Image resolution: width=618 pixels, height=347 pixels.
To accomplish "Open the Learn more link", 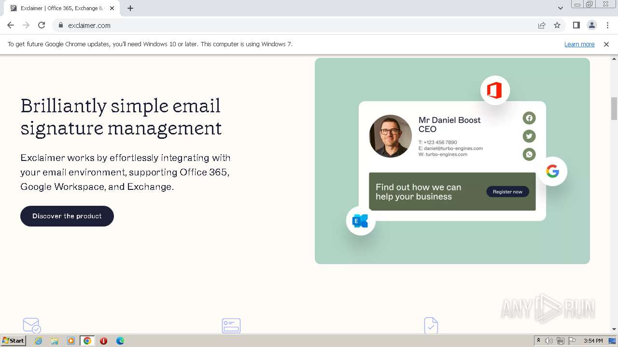I will (x=579, y=44).
